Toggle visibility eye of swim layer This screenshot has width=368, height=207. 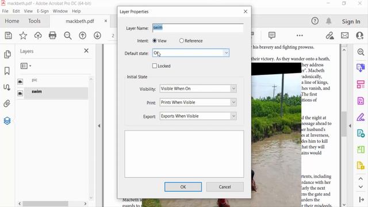coord(20,93)
